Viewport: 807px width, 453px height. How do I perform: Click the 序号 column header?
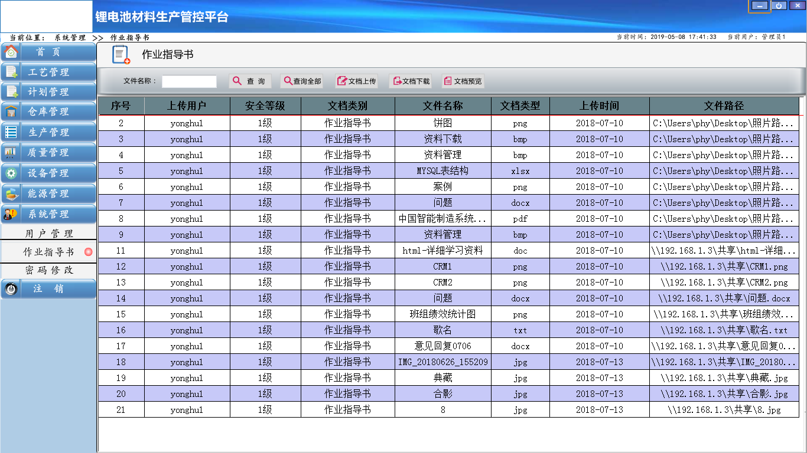[x=121, y=106]
